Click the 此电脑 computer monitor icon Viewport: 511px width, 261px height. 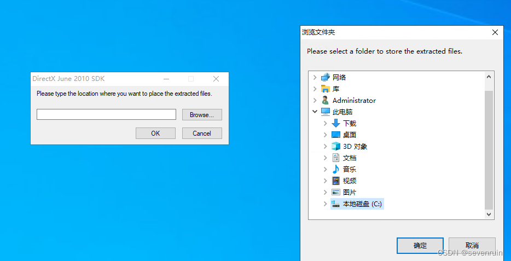(325, 112)
